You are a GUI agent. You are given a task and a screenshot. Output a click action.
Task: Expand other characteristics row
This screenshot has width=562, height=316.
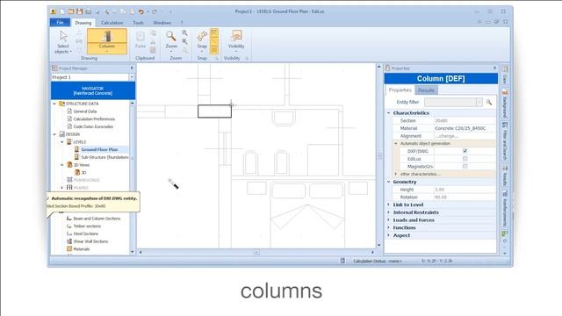[x=396, y=174]
